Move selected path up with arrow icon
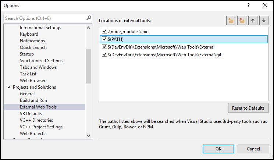The image size is (274, 160). coord(253,21)
